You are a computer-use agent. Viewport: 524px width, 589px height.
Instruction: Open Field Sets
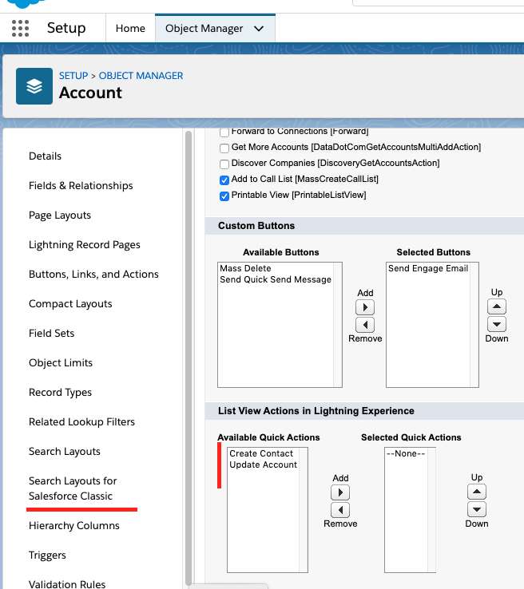51,333
